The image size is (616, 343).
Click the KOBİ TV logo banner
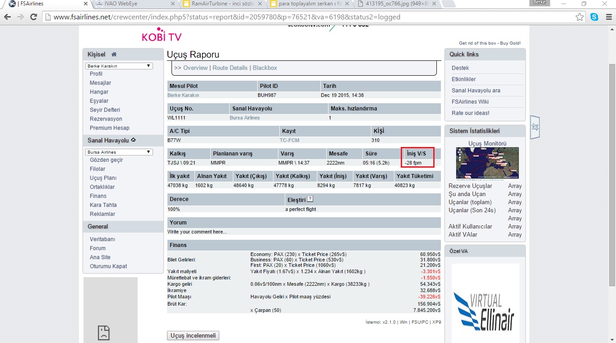(x=162, y=35)
